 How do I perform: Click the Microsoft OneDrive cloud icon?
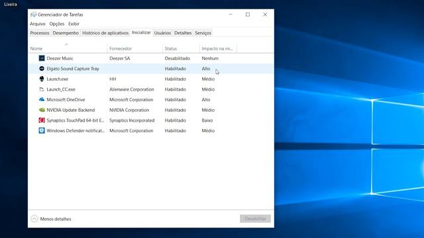(x=42, y=100)
